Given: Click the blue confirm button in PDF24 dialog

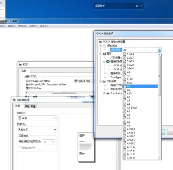Looking at the screenshot, I should coord(163,132).
